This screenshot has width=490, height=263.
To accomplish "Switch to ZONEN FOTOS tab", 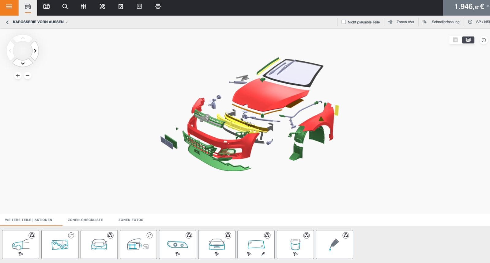I will click(x=131, y=220).
